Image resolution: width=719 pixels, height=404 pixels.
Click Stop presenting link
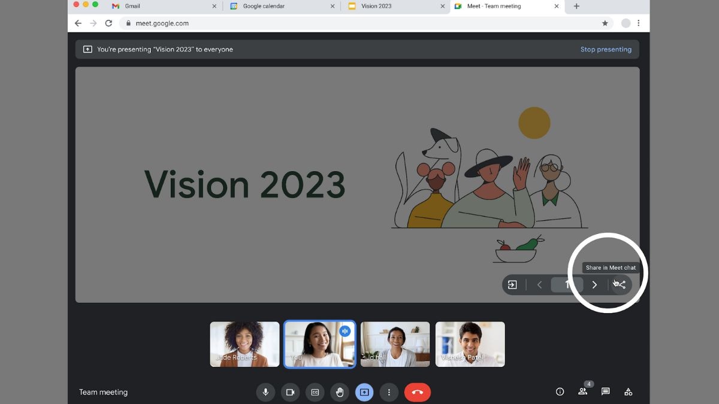click(x=606, y=49)
